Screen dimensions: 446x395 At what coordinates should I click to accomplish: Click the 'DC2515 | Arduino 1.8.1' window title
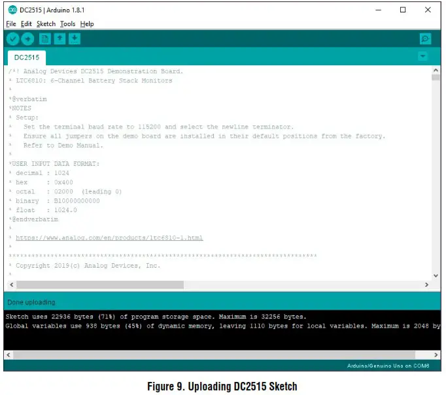click(52, 10)
